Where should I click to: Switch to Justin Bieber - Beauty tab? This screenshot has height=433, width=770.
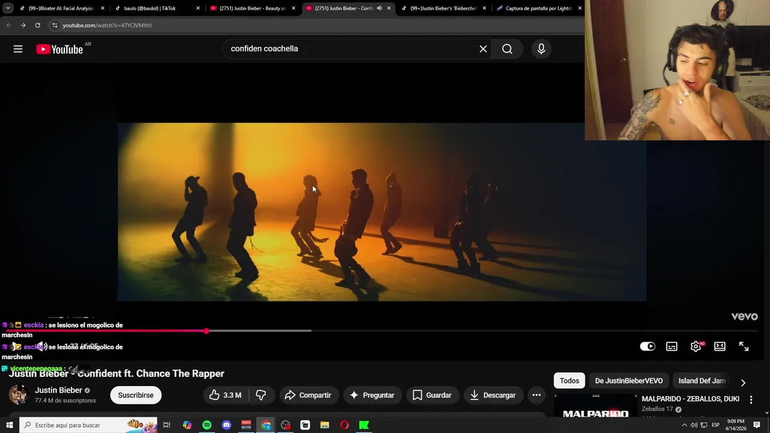pos(251,8)
